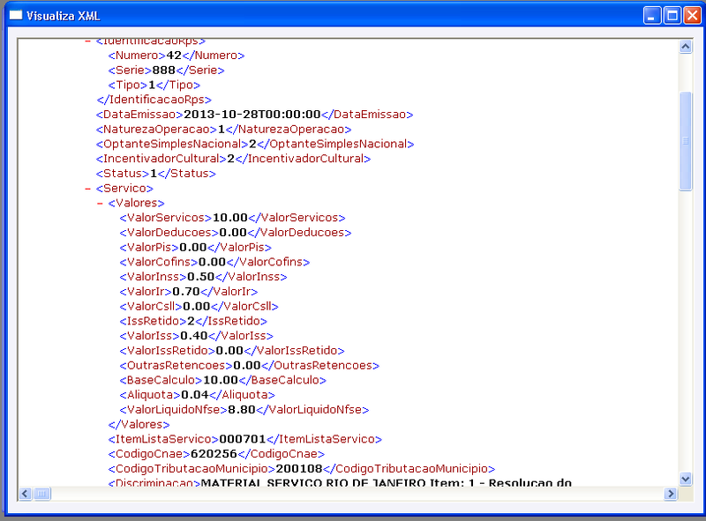Click the OutrasRetencoes element line

(x=250, y=366)
